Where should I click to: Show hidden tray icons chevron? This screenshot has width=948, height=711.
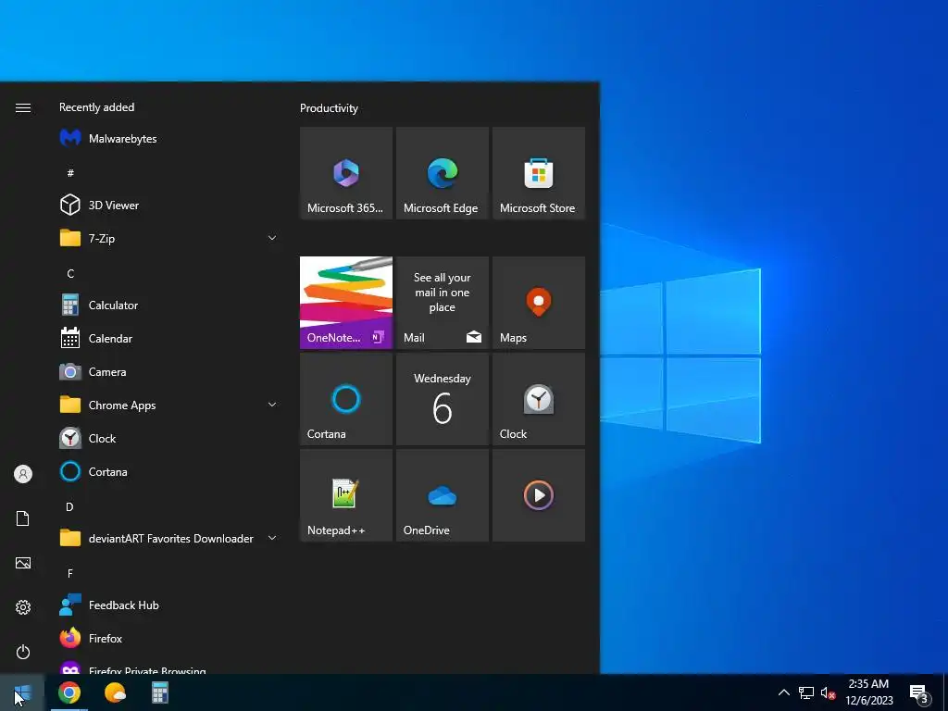click(783, 692)
